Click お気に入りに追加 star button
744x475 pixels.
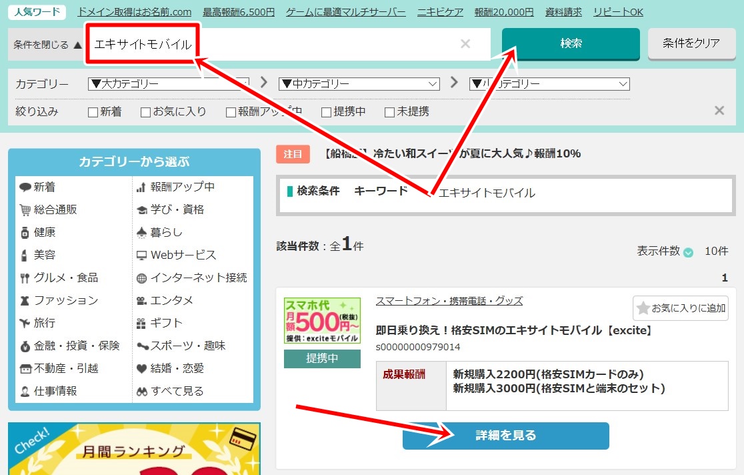click(681, 308)
